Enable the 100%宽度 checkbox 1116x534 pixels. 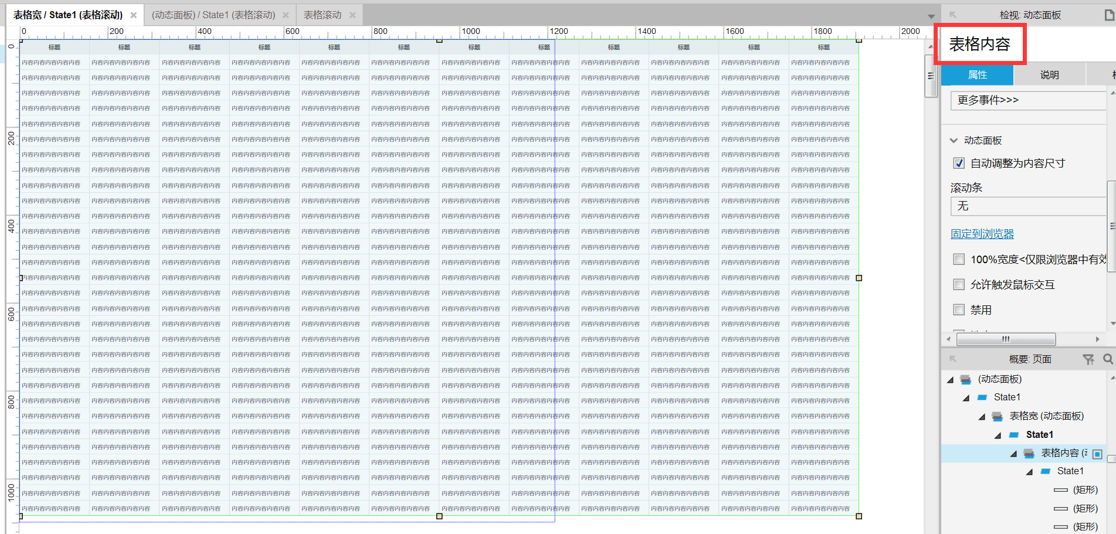[x=959, y=259]
